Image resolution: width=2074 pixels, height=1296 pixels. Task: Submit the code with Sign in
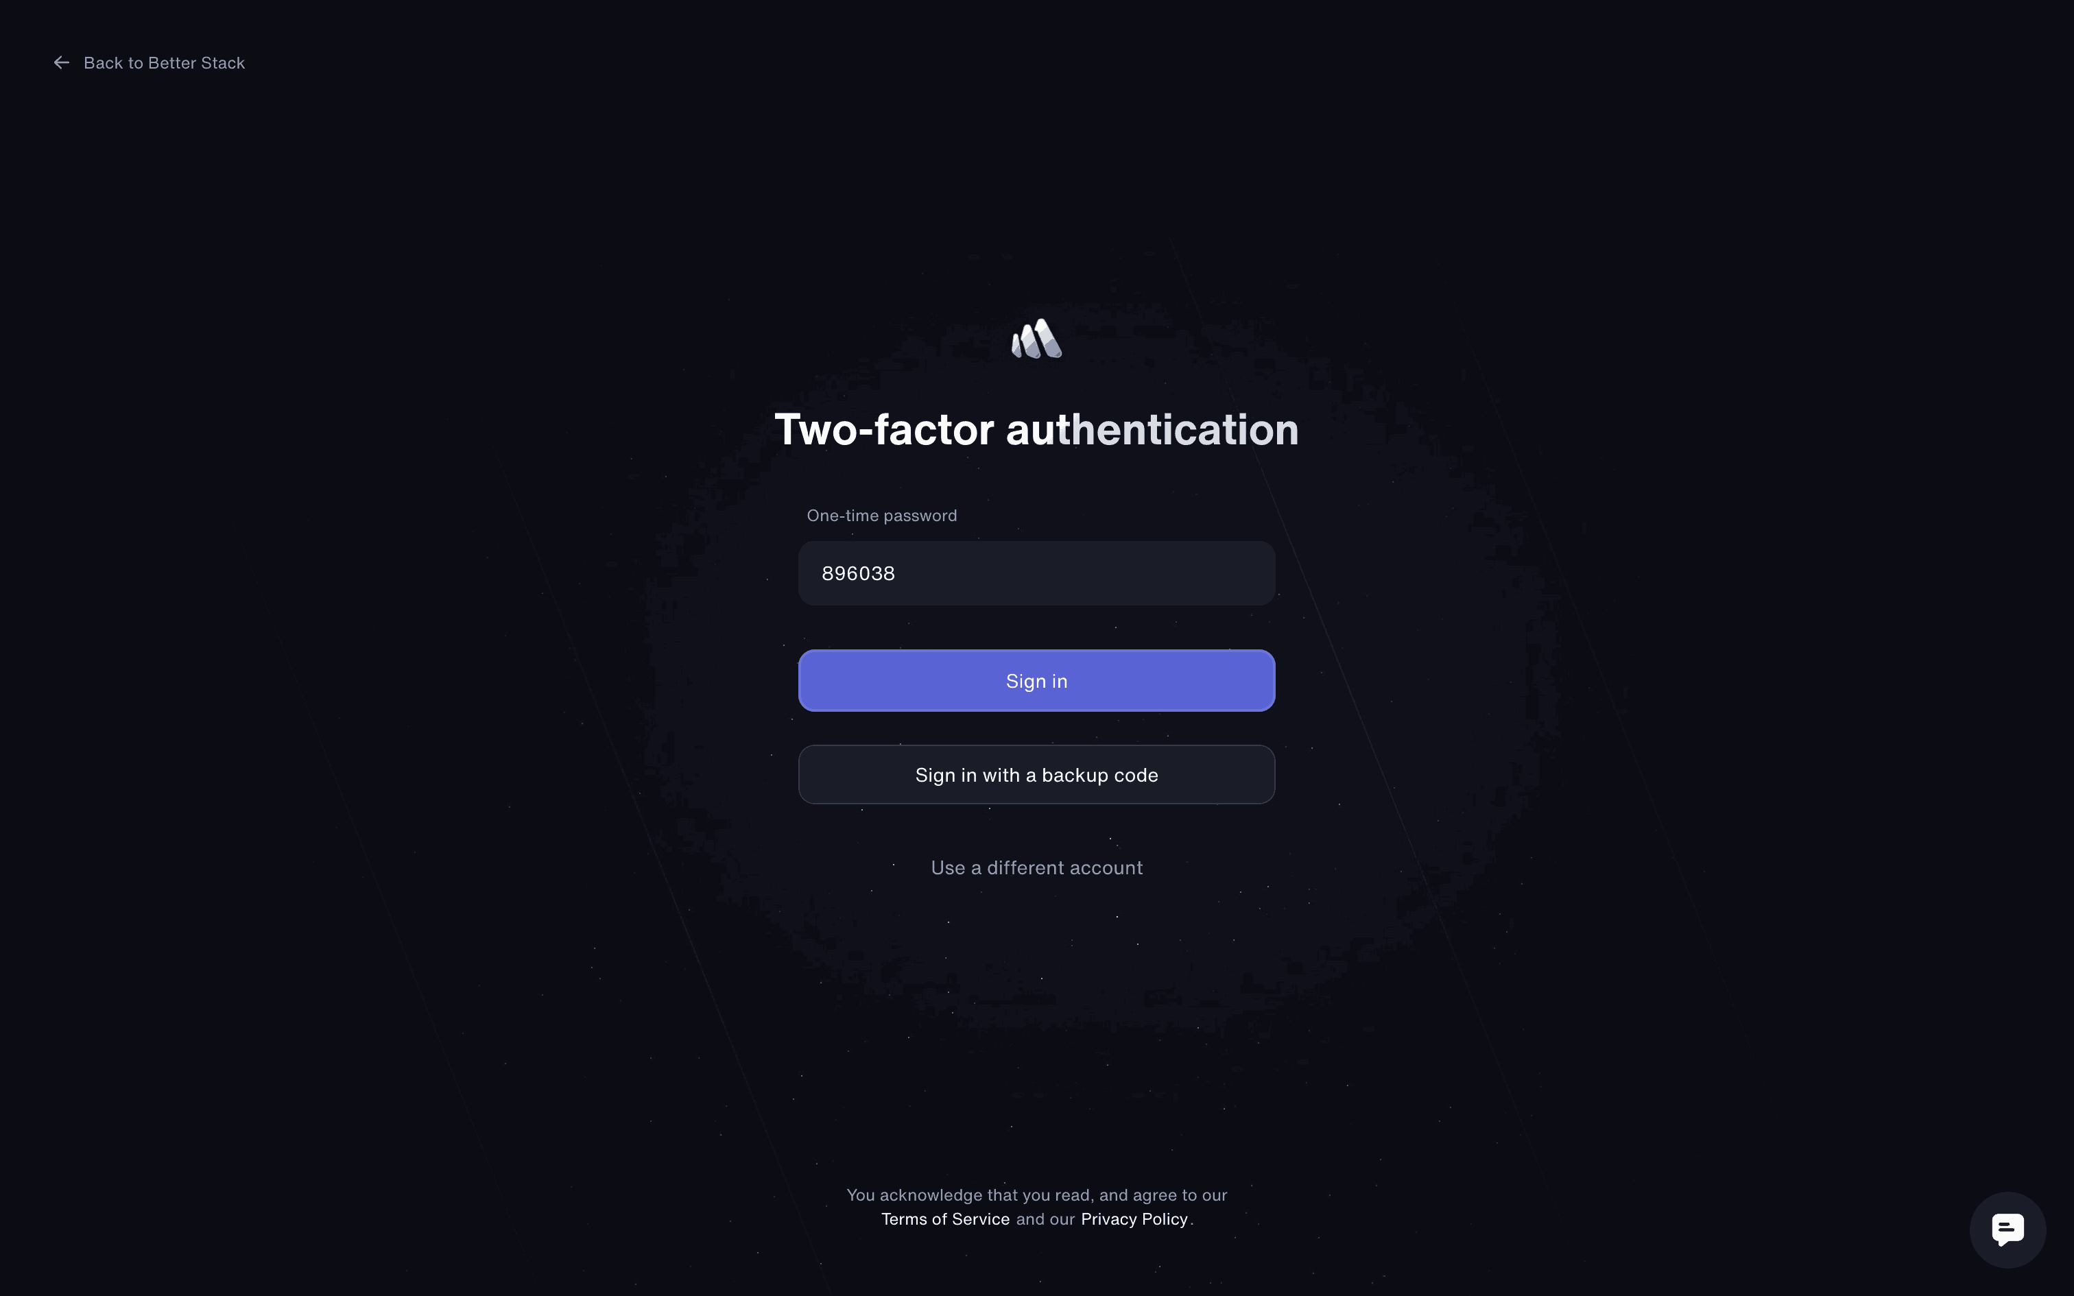click(1036, 680)
